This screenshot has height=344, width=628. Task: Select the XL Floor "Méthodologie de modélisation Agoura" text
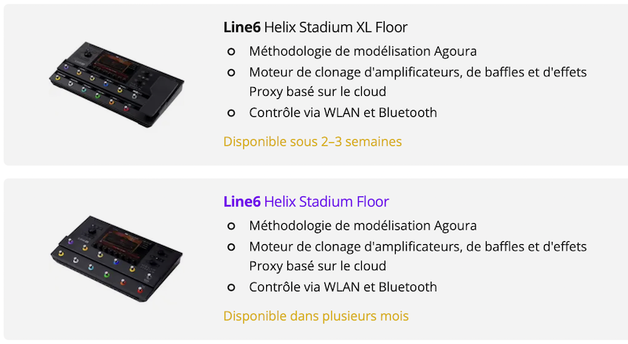(x=363, y=52)
